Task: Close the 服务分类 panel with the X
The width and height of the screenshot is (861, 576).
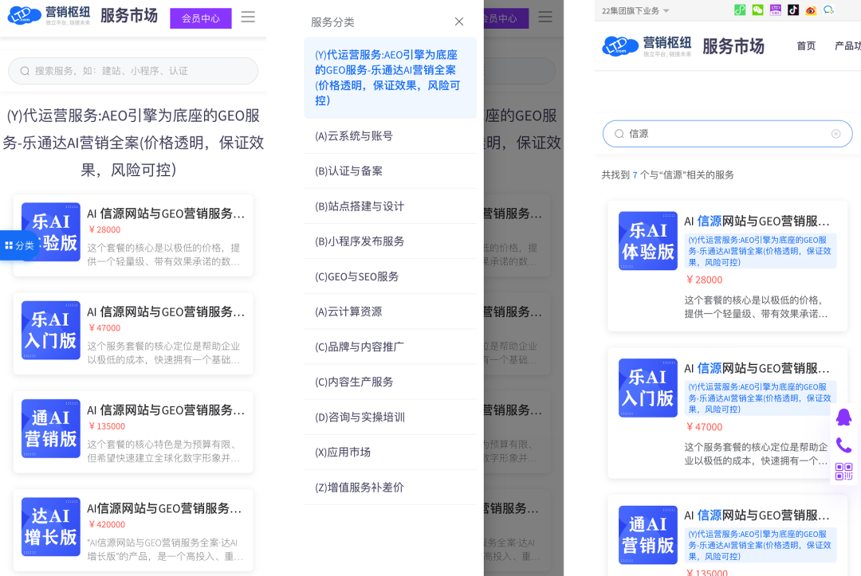Action: [459, 22]
